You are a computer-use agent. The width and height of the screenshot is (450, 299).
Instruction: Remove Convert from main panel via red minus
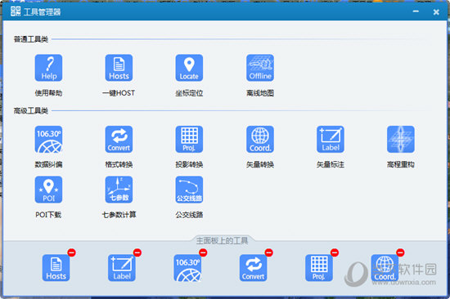click(x=268, y=252)
